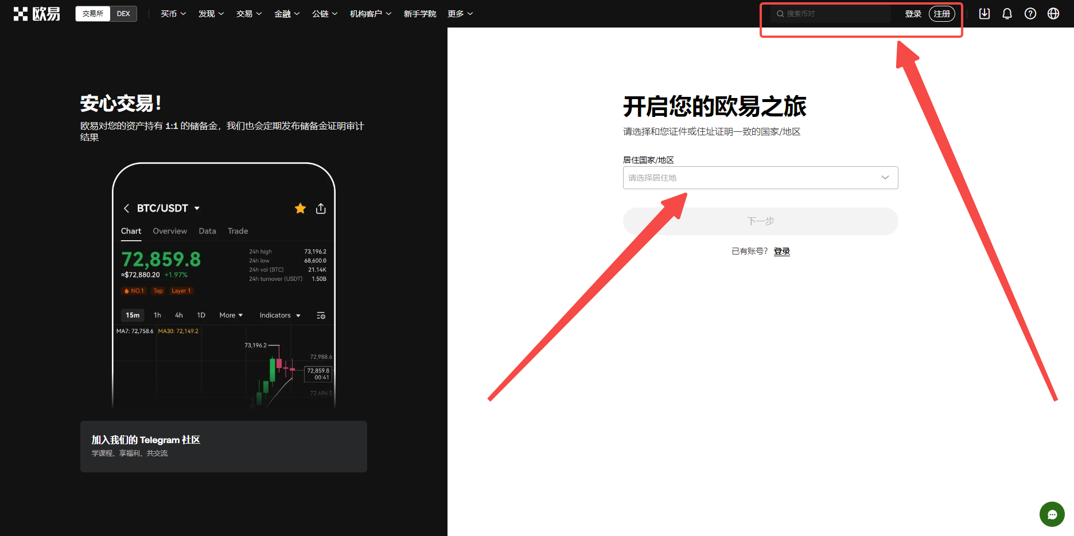The width and height of the screenshot is (1074, 536).
Task: Open the live chat support bubble
Action: point(1052,514)
